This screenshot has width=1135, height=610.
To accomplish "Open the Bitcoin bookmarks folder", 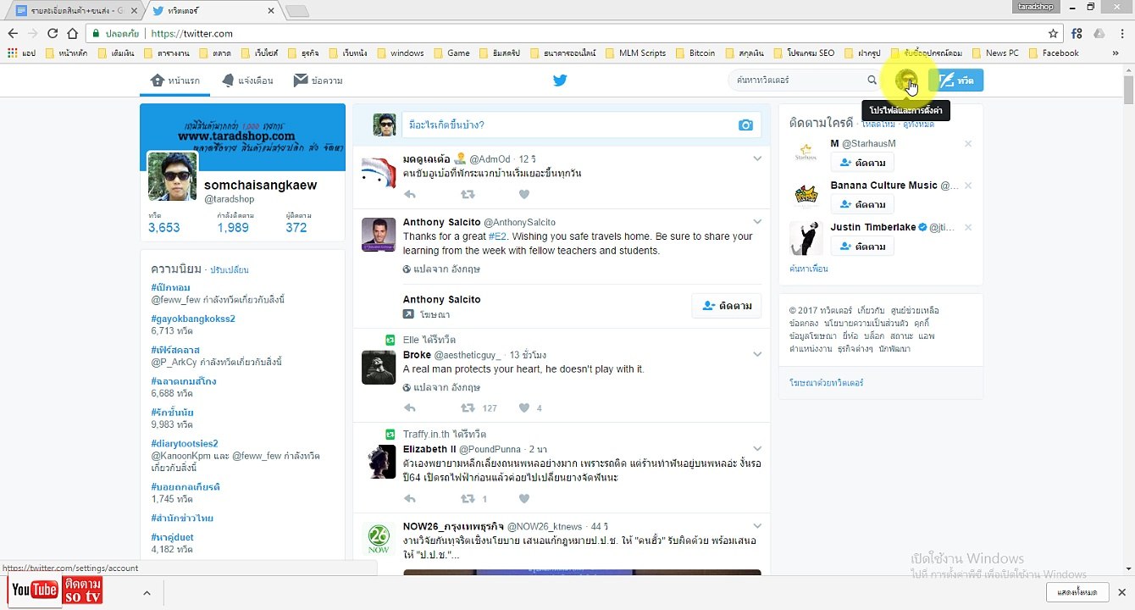I will pos(695,53).
